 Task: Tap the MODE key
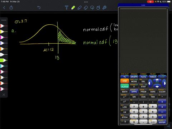pos(134,82)
